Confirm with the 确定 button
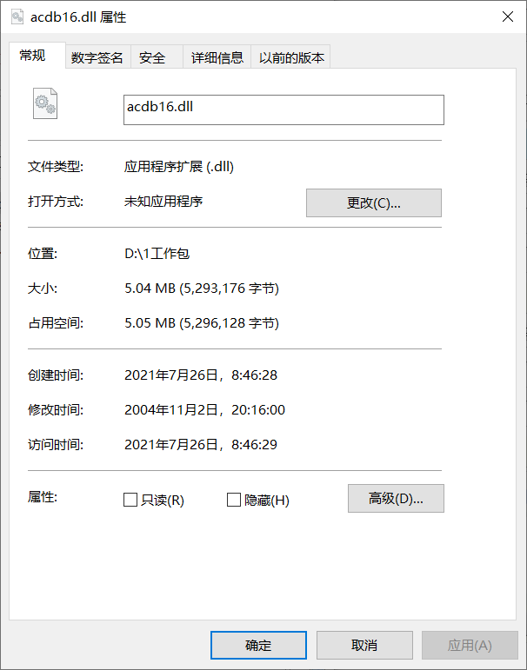This screenshot has height=670, width=527. (x=258, y=645)
